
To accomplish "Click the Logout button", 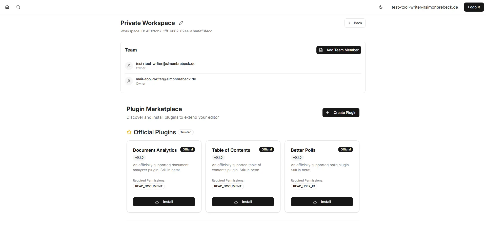I will point(474,7).
